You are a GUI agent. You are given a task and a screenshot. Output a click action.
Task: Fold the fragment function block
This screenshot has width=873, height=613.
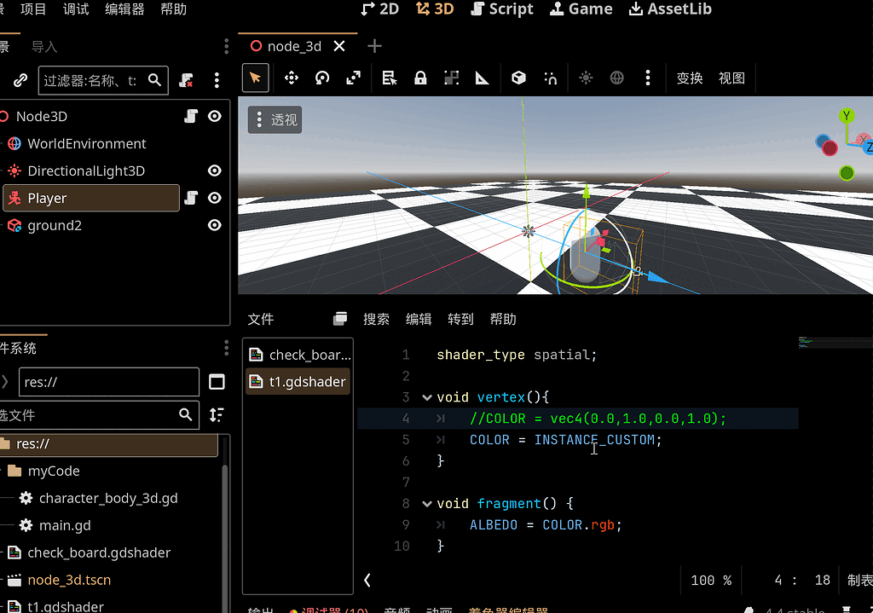(x=426, y=504)
